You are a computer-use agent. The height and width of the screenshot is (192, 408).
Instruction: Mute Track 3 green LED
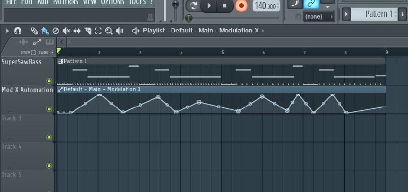tap(49, 137)
